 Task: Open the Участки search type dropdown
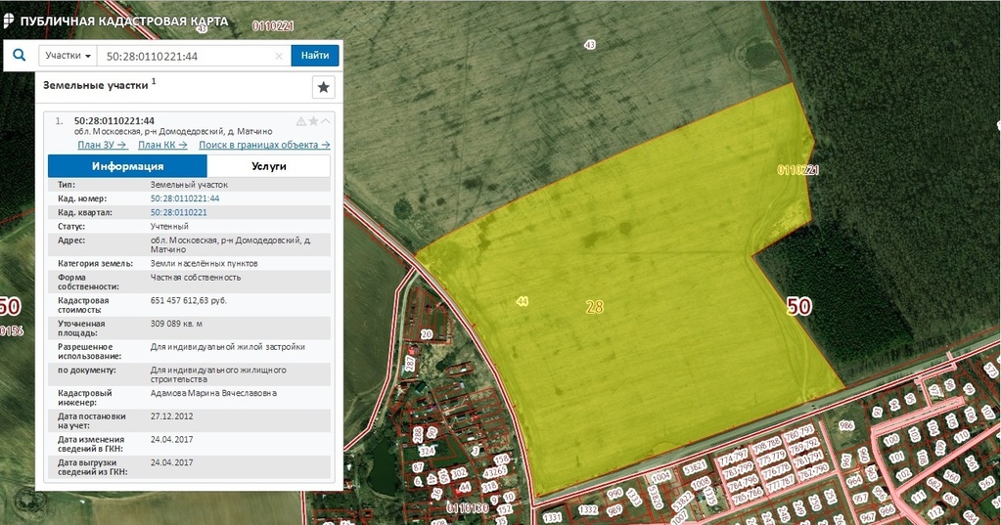click(68, 56)
